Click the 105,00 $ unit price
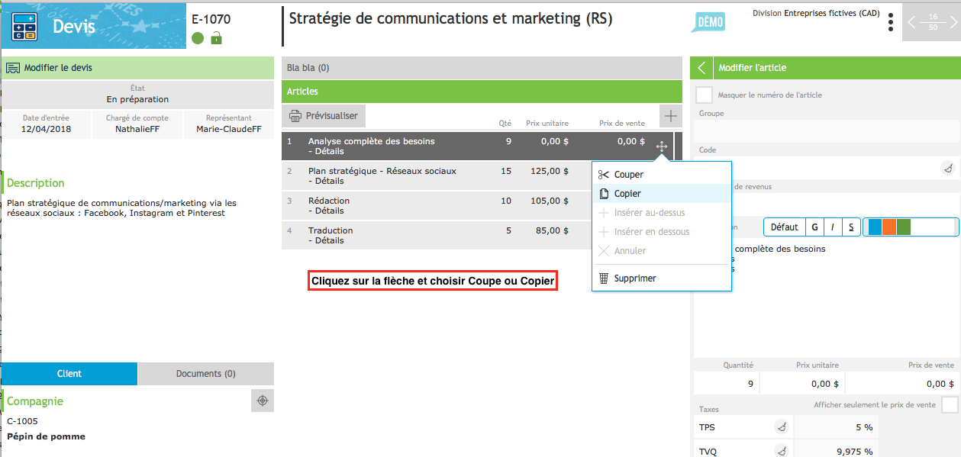961x457 pixels. pyautogui.click(x=549, y=201)
